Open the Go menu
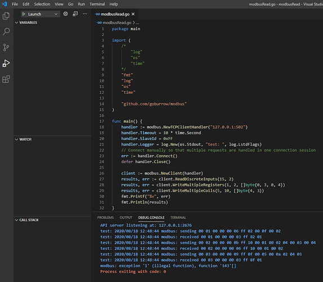 [x=70, y=4]
